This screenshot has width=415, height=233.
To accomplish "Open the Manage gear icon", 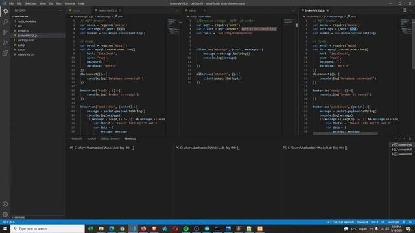I will (x=5, y=214).
